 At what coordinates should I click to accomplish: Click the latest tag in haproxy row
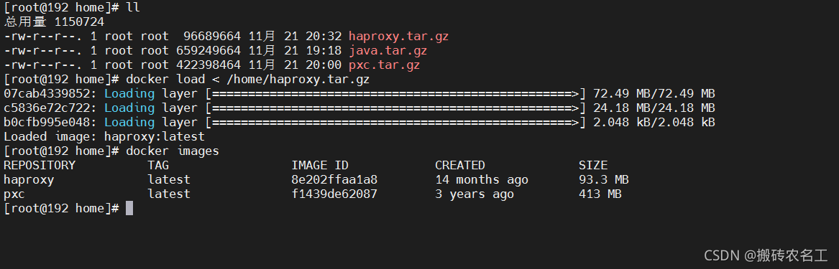click(x=168, y=180)
